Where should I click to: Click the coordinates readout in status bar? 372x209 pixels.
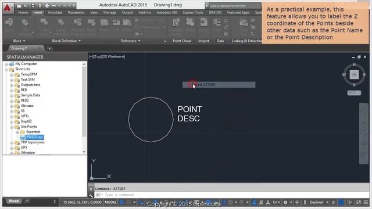pyautogui.click(x=82, y=203)
